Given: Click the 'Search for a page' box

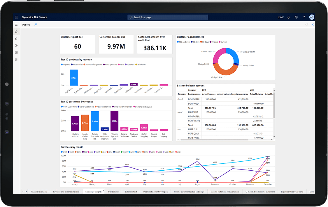Looking at the screenshot, I should pos(168,17).
